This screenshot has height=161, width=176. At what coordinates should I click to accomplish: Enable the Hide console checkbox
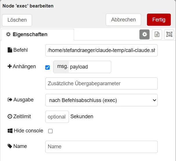50,131
